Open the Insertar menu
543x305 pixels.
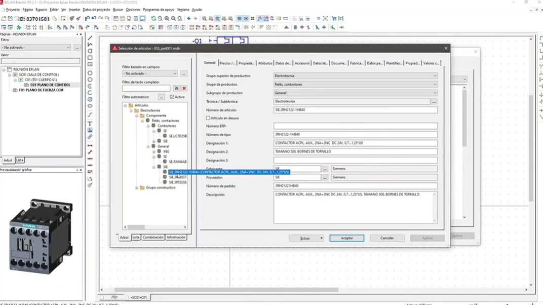pos(74,10)
